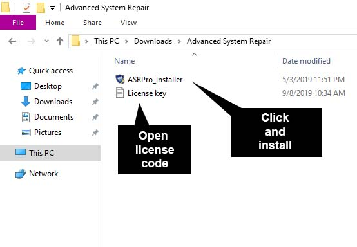357x247 pixels.
Task: Click the New folder icon in the title bar
Action: coord(41,8)
